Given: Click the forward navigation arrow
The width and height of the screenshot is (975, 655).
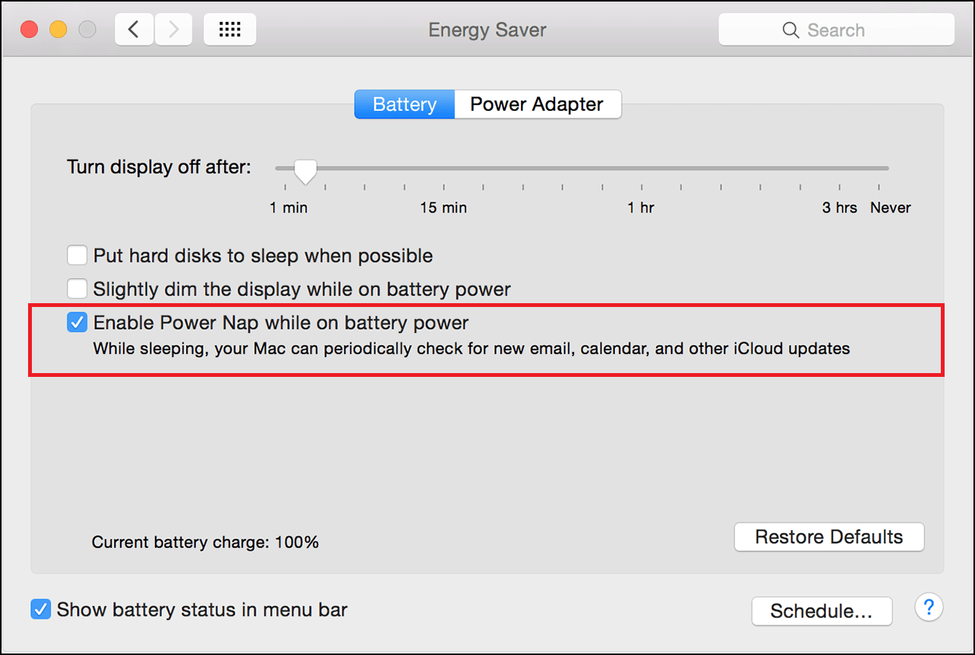Looking at the screenshot, I should click(x=173, y=28).
